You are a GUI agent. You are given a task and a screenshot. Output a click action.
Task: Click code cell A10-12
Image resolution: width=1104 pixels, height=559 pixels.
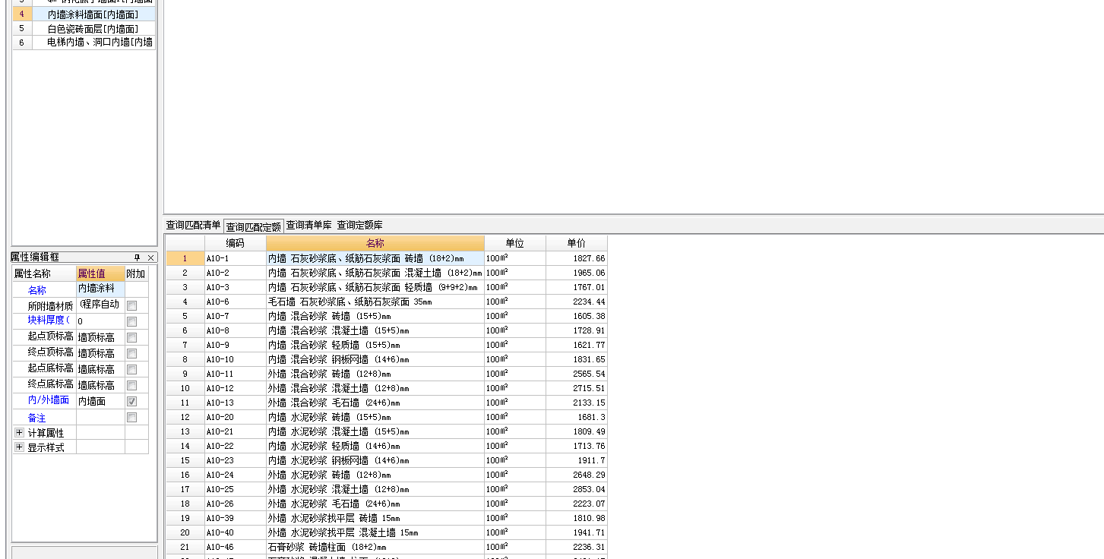click(236, 388)
